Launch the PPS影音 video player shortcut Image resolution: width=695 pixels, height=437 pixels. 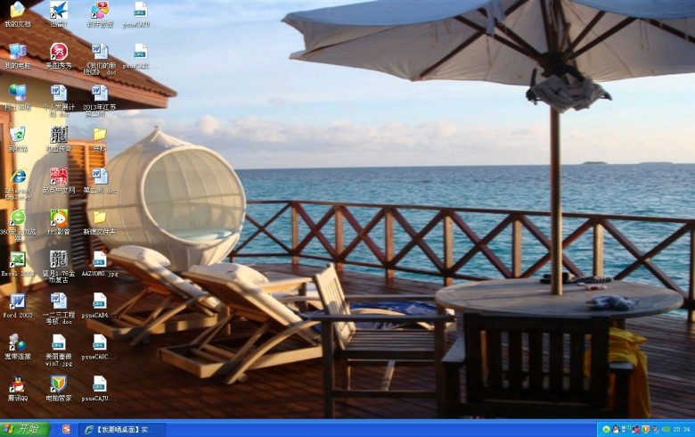pyautogui.click(x=59, y=218)
